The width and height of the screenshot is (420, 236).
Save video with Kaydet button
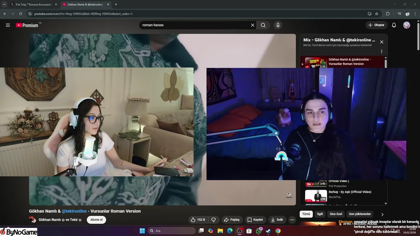tap(255, 220)
